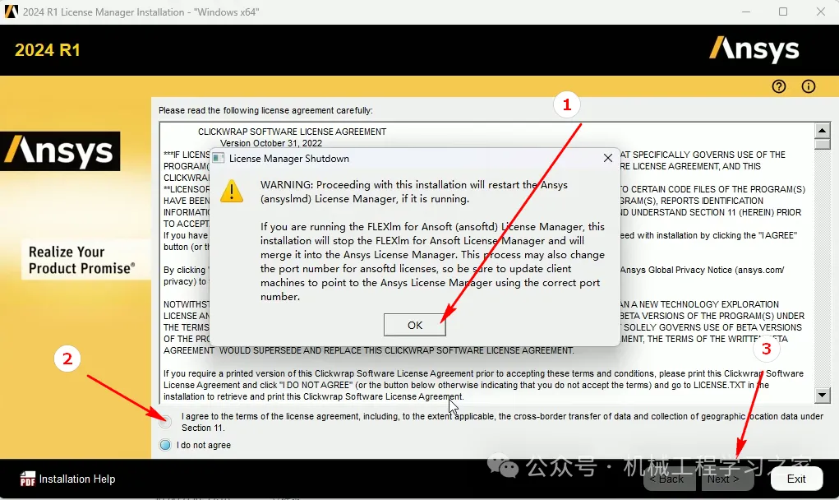This screenshot has width=839, height=500.
Task: Maximize the License Manager Installation window
Action: (x=783, y=12)
